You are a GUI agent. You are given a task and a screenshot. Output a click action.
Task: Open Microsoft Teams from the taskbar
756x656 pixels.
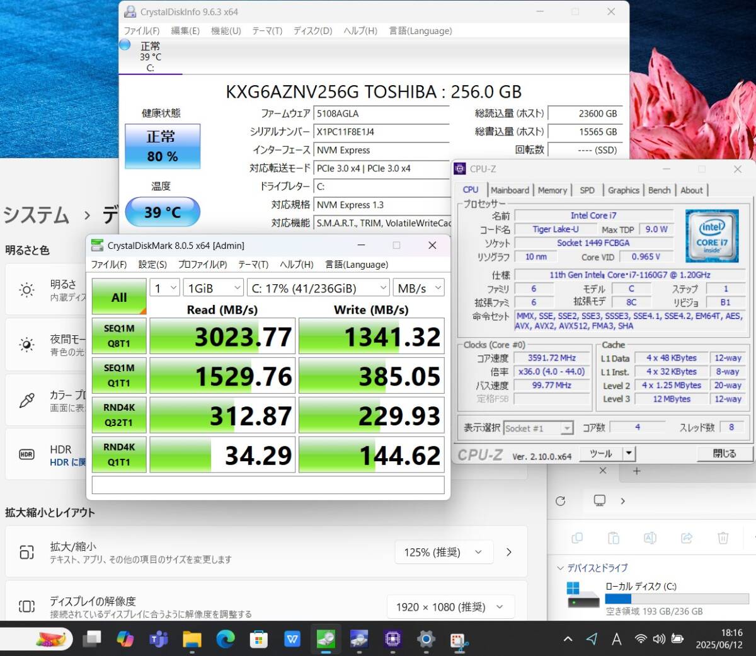pos(158,640)
